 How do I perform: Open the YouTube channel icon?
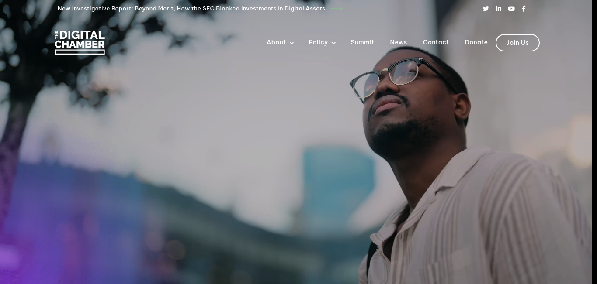tap(511, 9)
